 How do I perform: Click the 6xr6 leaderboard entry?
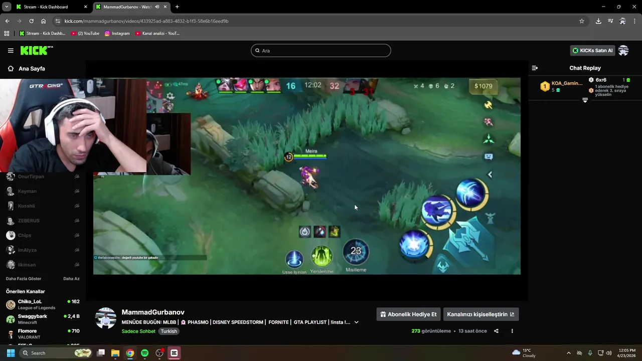click(x=609, y=87)
